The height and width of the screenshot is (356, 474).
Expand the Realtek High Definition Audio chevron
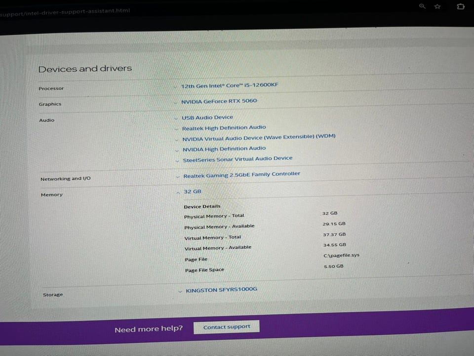(x=176, y=129)
